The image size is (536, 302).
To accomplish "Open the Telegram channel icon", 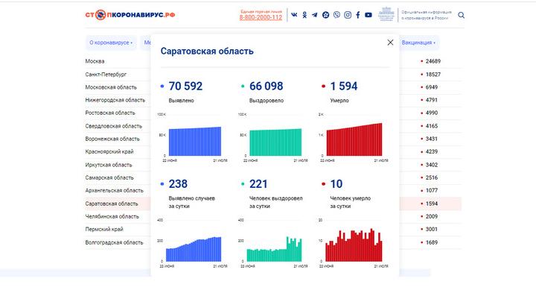I will pos(315,15).
